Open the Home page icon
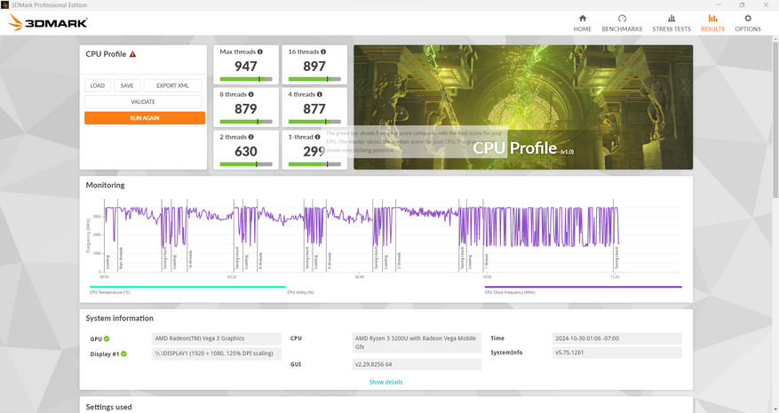 (x=583, y=19)
